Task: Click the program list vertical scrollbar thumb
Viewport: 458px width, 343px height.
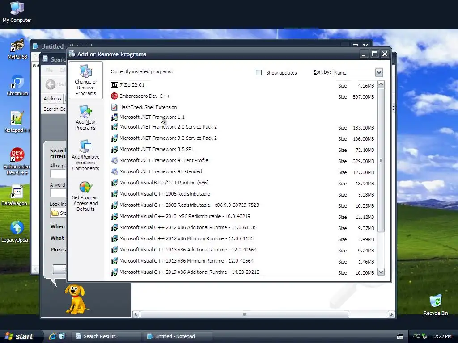Action: (381, 160)
